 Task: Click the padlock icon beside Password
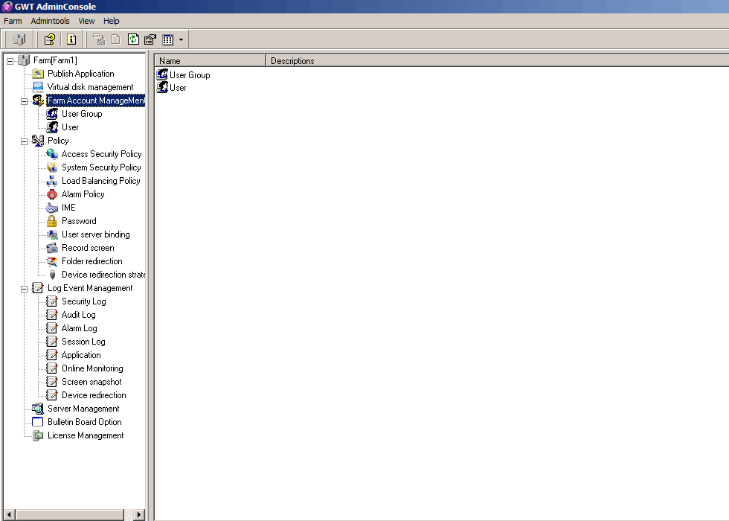tap(52, 221)
